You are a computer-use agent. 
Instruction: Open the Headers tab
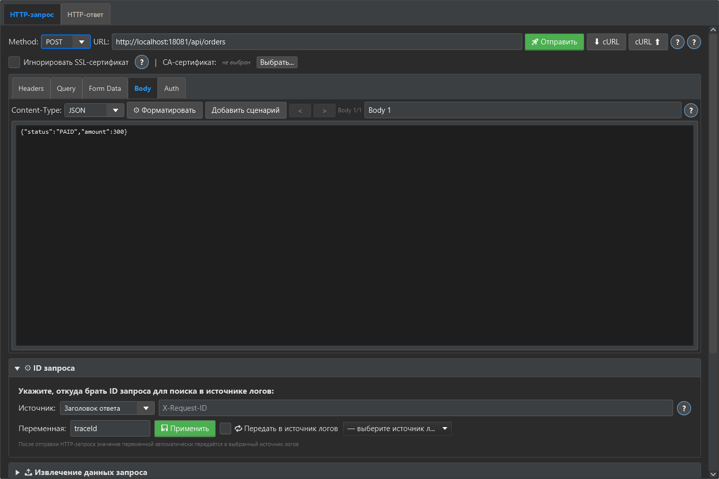[31, 88]
